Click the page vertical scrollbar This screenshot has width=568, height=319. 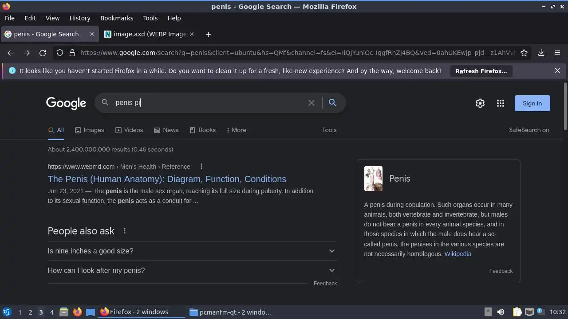pyautogui.click(x=565, y=106)
